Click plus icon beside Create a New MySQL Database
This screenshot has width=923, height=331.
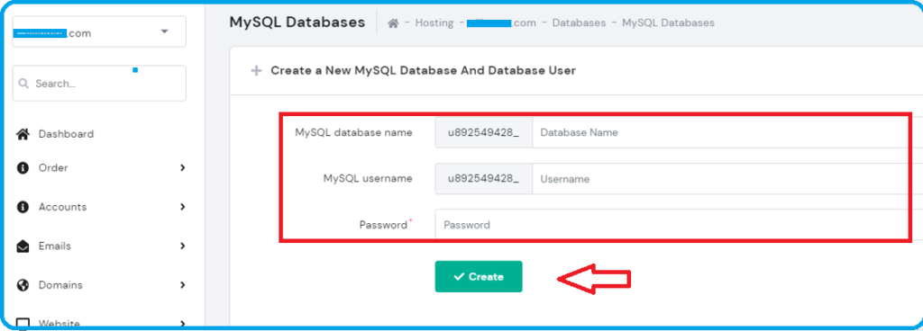click(256, 70)
